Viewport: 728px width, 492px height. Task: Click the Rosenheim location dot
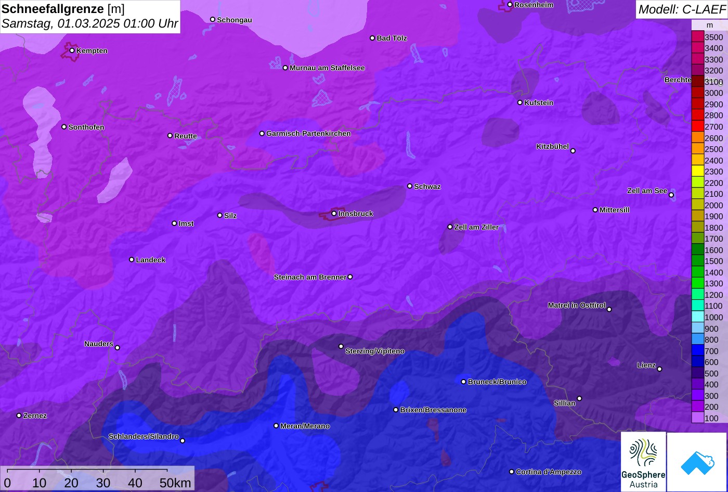pos(510,5)
